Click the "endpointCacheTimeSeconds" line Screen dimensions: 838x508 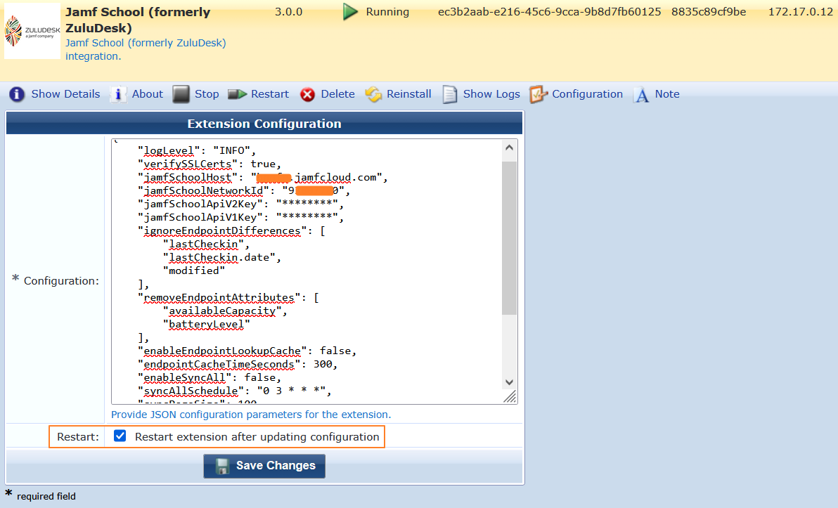click(238, 364)
